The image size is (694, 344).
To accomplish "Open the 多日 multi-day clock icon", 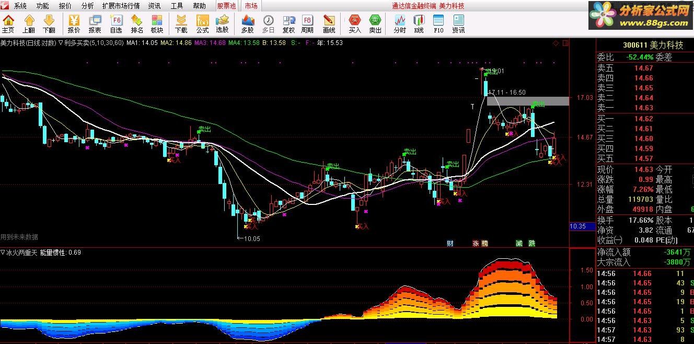I will click(268, 24).
